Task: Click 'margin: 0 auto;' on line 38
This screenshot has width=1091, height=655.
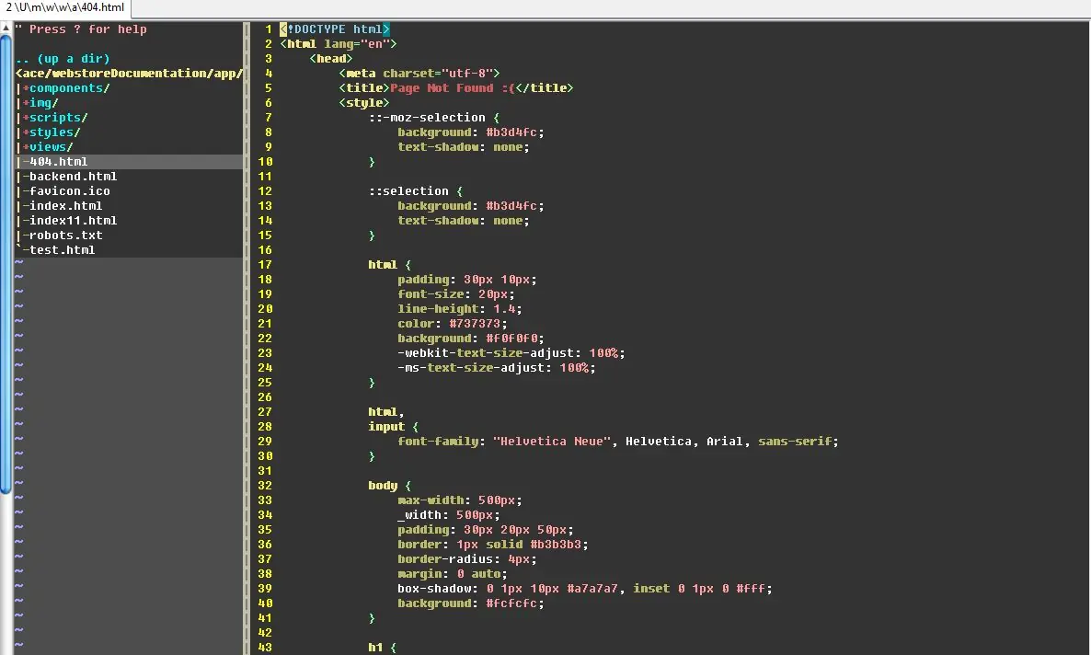Action: tap(453, 574)
